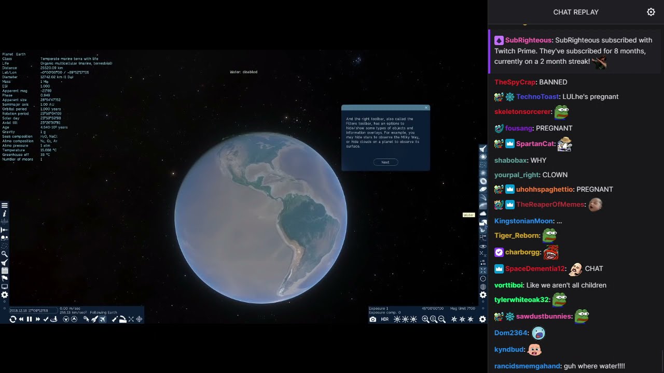664x373 pixels.
Task: Open main menu hamburger icon on left toolbar
Action: (5, 206)
